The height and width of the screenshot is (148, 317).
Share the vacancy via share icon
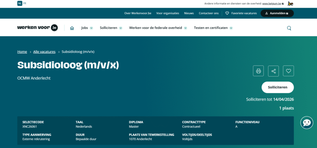[273, 71]
